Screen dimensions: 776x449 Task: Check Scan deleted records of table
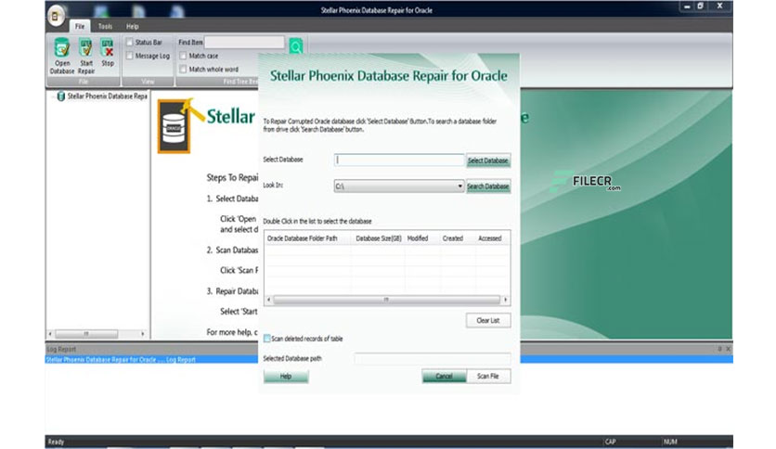(267, 339)
